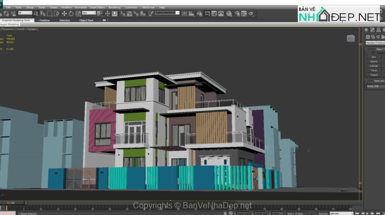Image resolution: width=385 pixels, height=215 pixels.
Task: Open the selection filter 'All' dropdown
Action: click(25, 13)
